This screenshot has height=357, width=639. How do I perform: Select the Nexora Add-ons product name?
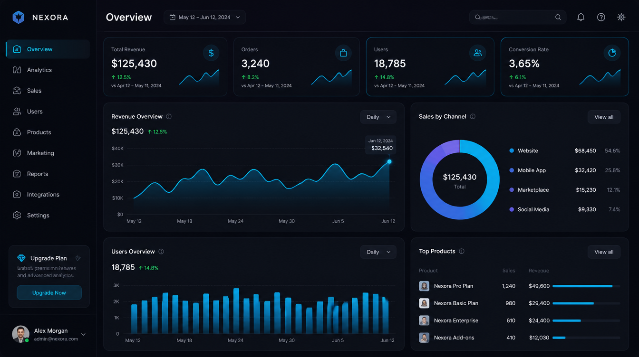pos(454,338)
